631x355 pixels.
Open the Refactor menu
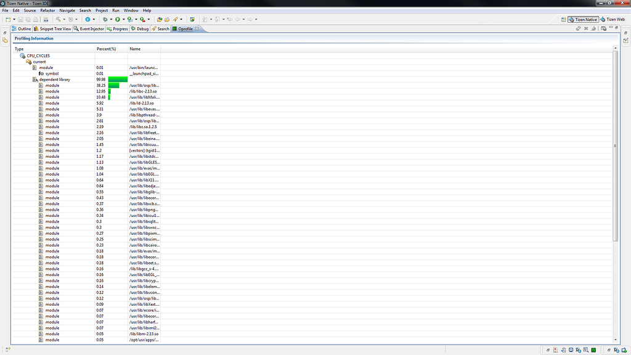[x=47, y=10]
